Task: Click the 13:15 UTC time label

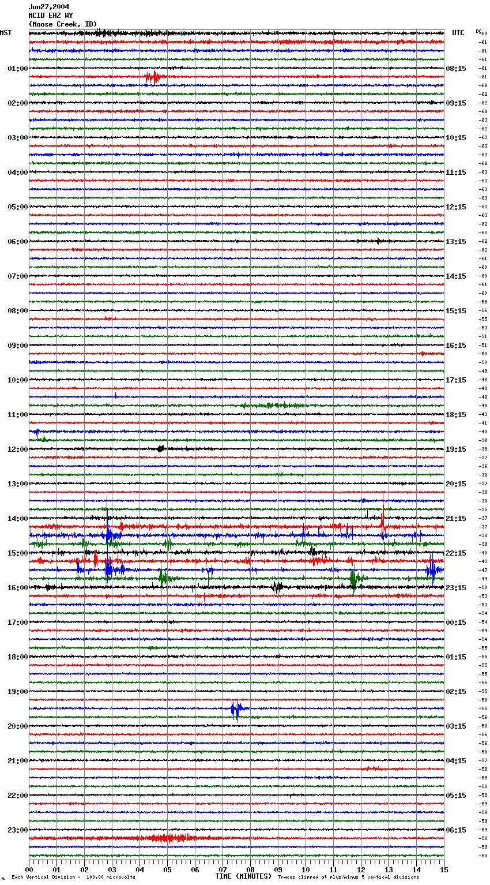Action: (x=456, y=242)
